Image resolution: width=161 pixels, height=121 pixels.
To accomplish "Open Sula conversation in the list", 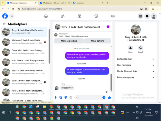I will [x=24, y=82].
